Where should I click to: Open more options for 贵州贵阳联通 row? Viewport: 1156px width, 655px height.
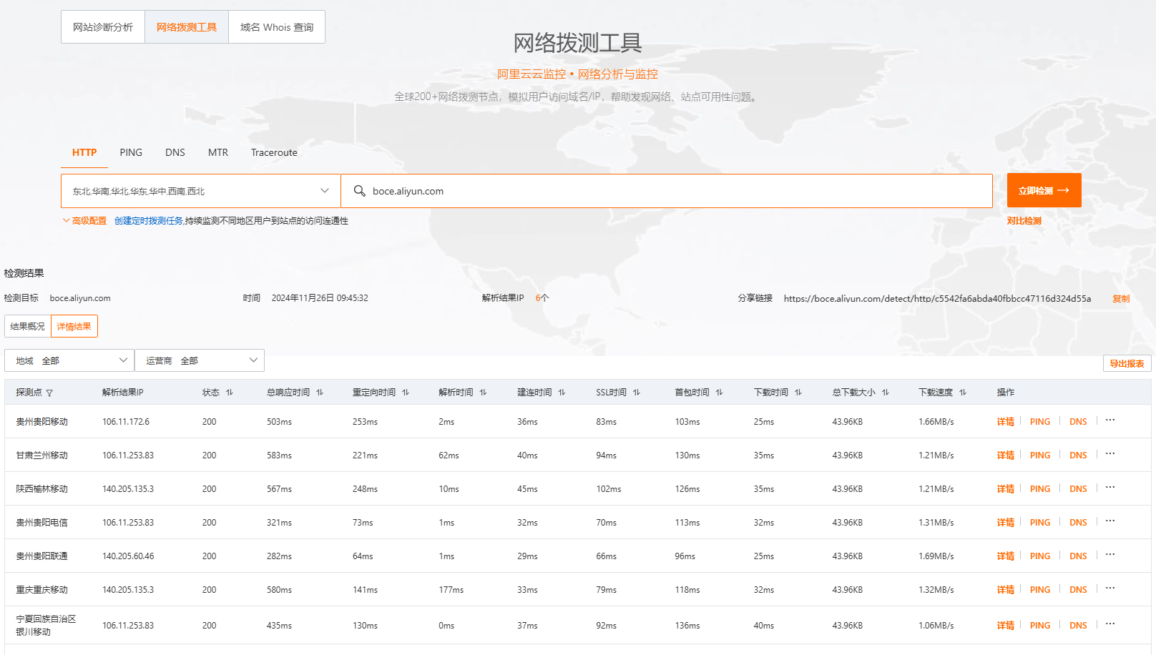pyautogui.click(x=1110, y=555)
